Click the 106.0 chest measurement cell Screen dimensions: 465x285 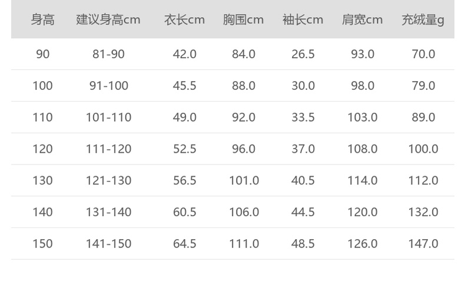click(243, 212)
